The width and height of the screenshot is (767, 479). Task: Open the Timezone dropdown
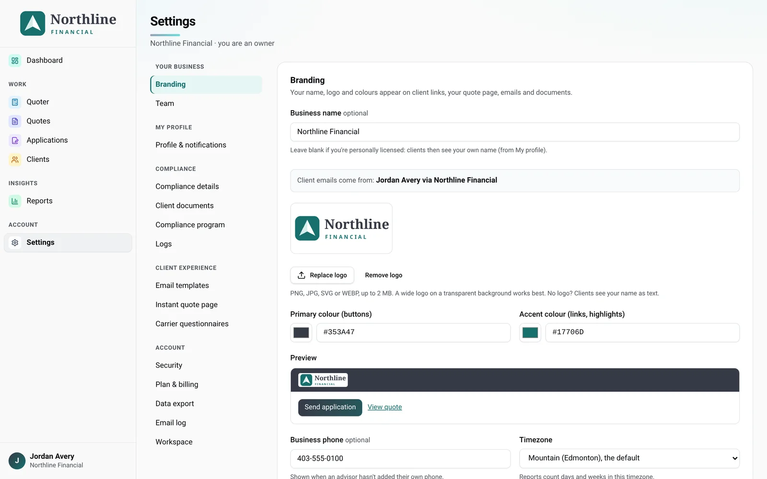point(629,458)
